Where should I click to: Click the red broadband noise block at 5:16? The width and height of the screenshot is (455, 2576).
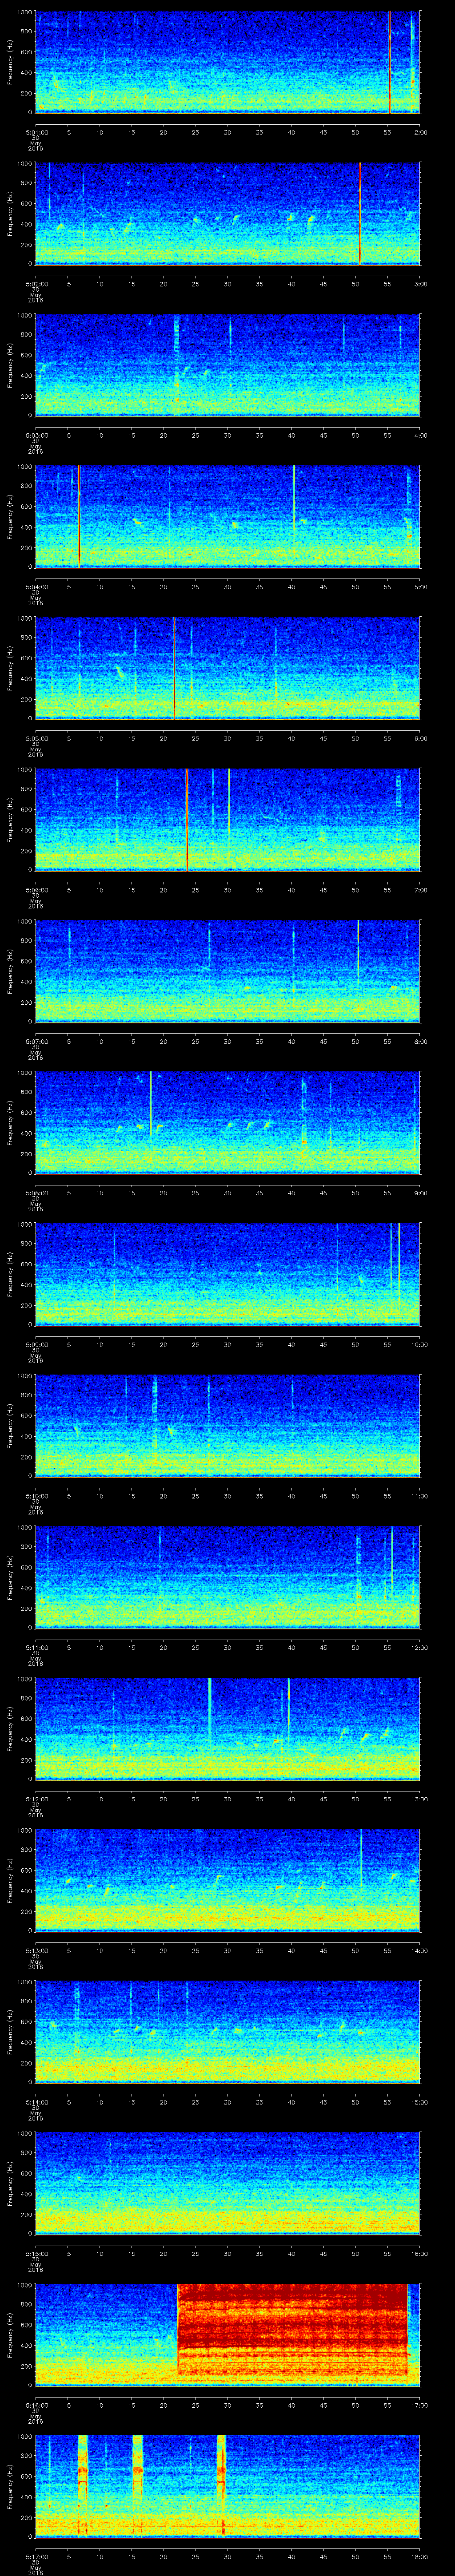click(293, 2330)
